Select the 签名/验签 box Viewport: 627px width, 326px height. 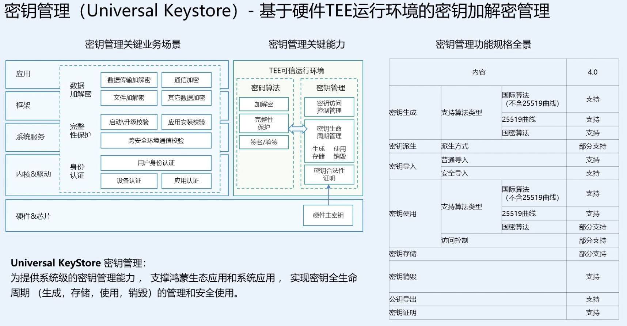(264, 143)
